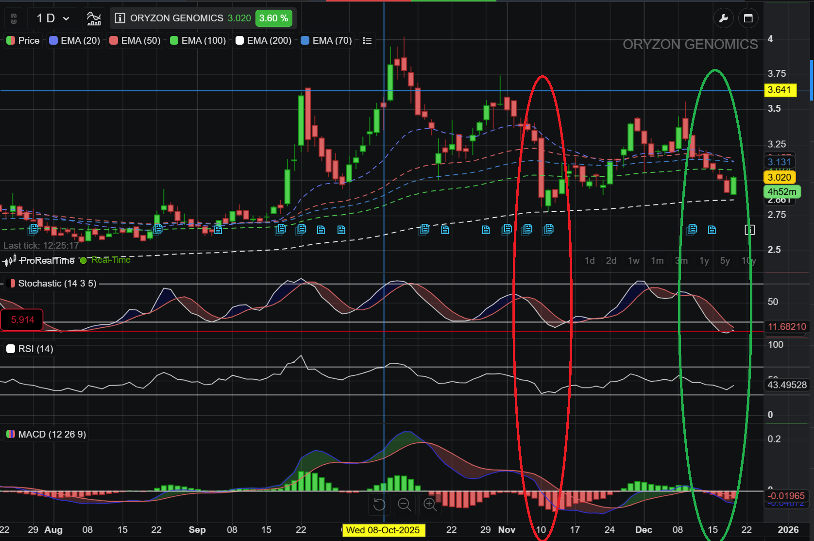Click the ORYZON GENOMICS instrument name

coord(177,18)
